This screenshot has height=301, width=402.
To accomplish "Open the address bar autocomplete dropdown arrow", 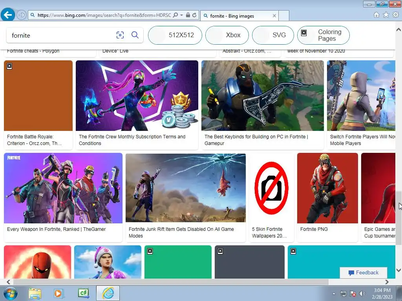I will pos(181,15).
